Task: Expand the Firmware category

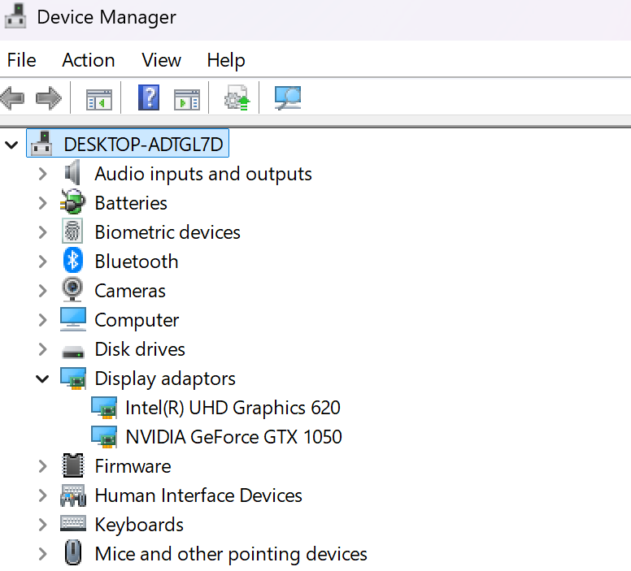Action: pos(42,466)
